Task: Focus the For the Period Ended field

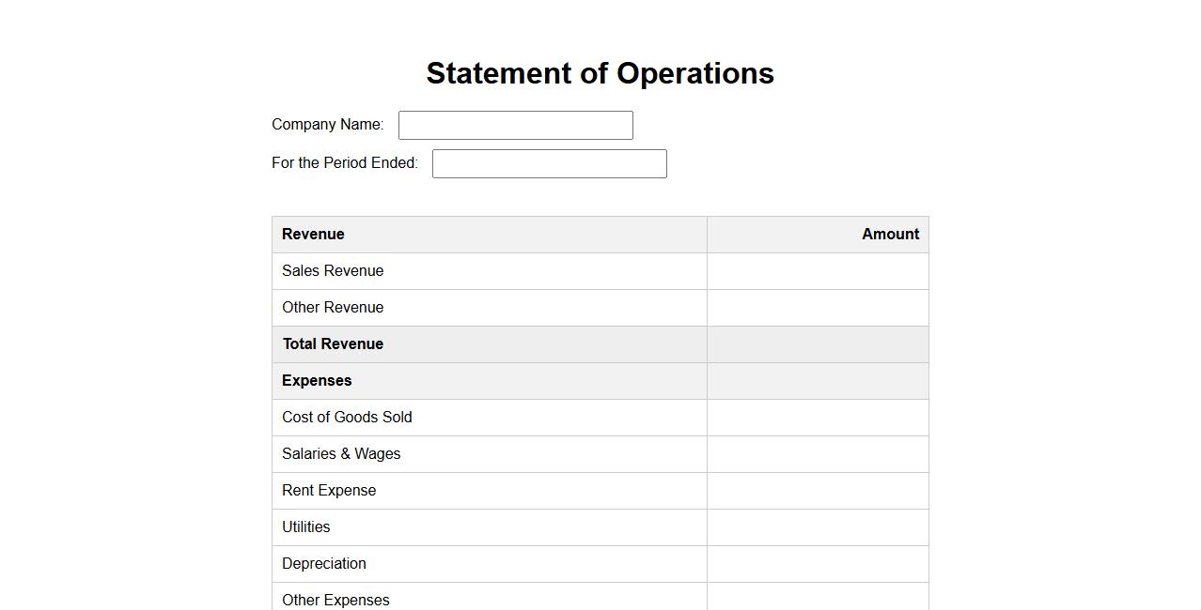Action: tap(549, 163)
